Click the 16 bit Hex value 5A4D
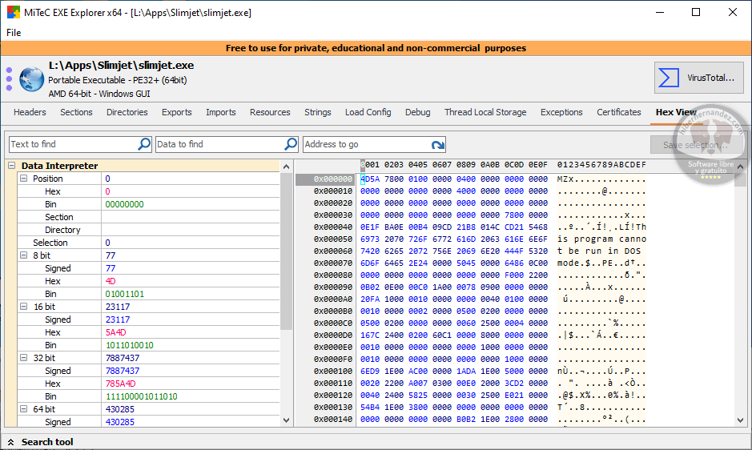Image resolution: width=752 pixels, height=450 pixels. tap(116, 332)
